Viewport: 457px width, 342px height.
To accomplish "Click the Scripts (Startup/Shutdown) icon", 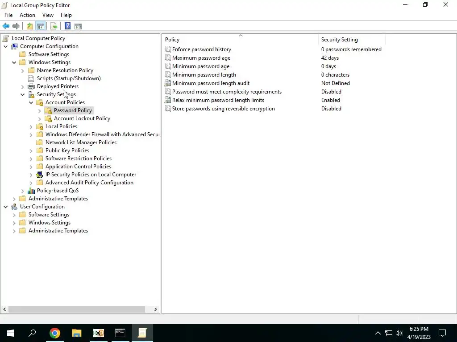I will coord(31,78).
